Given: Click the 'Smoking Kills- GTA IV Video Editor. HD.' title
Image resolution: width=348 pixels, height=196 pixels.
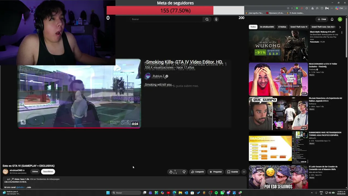Looking at the screenshot, I should (x=184, y=62).
